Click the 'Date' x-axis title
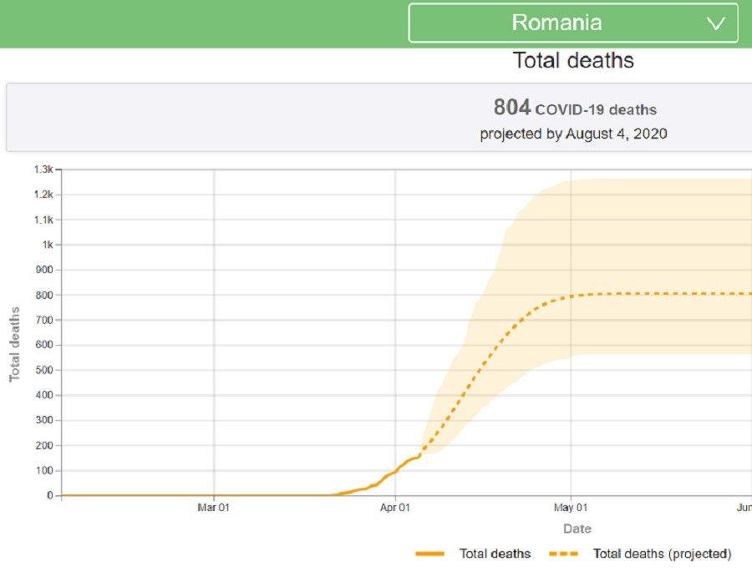The image size is (752, 572). [577, 529]
